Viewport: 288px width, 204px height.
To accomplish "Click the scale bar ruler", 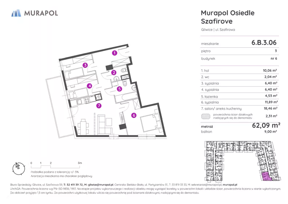I will click(x=55, y=167).
